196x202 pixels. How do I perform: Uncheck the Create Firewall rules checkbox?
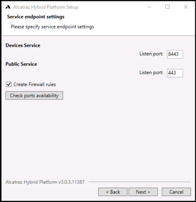pyautogui.click(x=8, y=84)
